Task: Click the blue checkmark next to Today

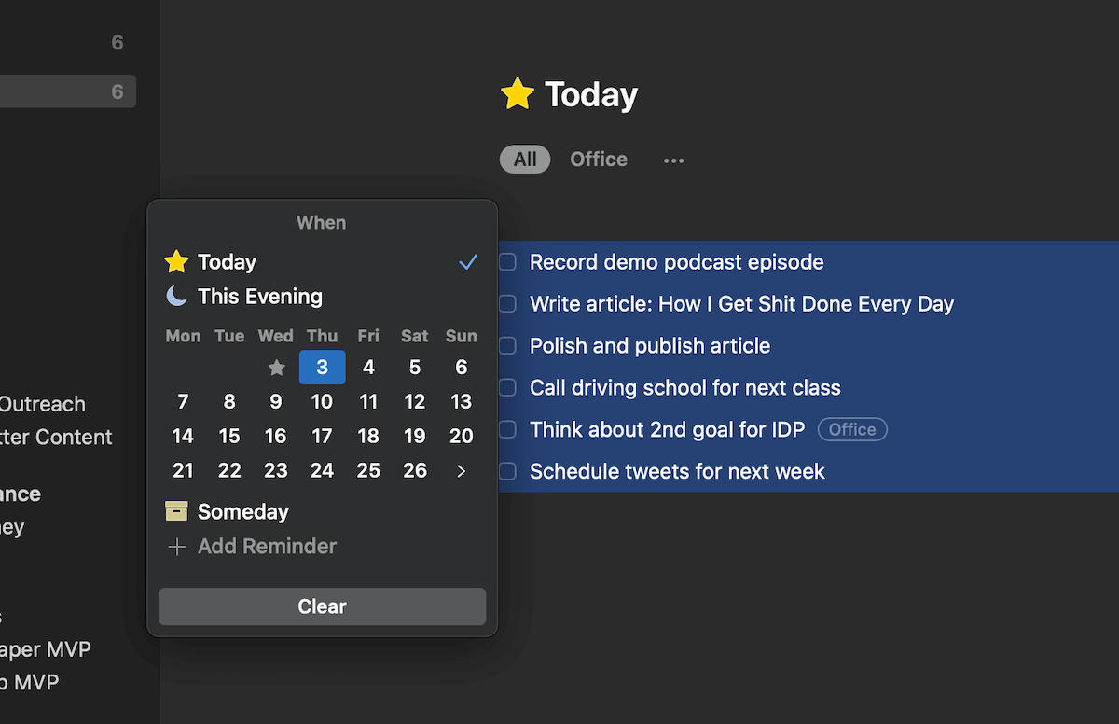Action: (x=468, y=262)
